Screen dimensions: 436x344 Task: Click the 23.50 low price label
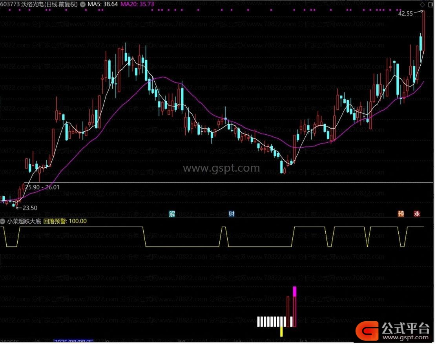coord(30,208)
